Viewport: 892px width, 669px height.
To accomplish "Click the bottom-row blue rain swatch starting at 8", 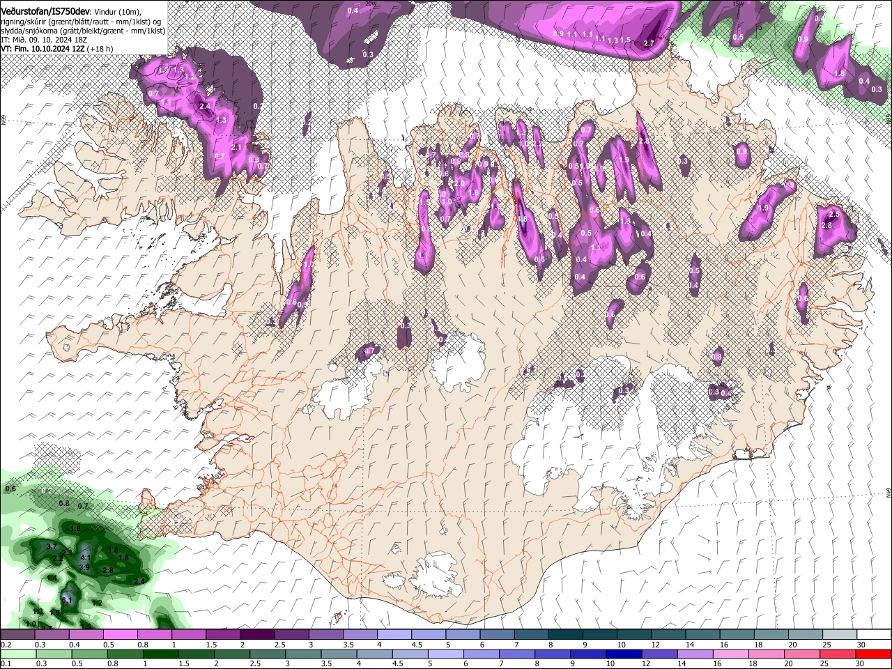I will point(553,654).
